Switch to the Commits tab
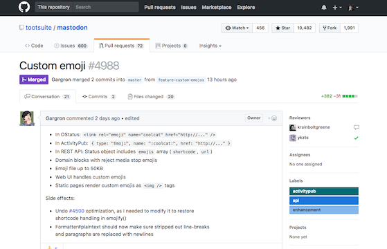 (99, 97)
